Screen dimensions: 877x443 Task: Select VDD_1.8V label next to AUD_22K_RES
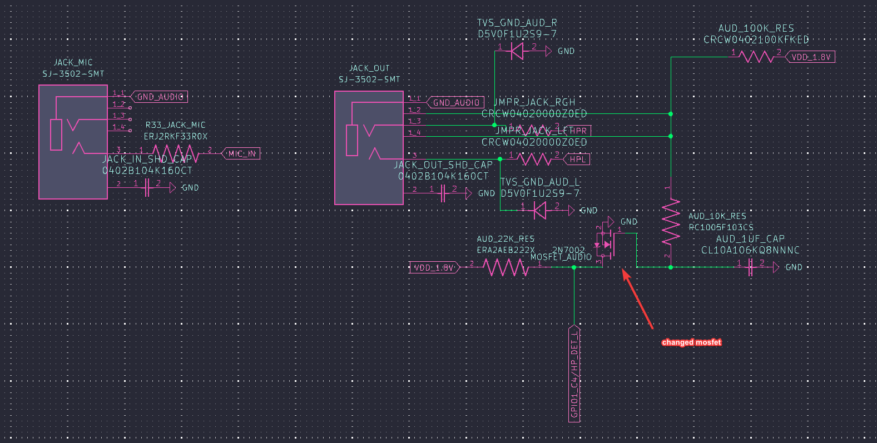coord(434,267)
